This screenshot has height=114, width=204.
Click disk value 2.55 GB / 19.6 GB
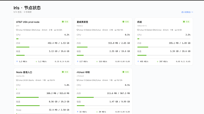119,51
